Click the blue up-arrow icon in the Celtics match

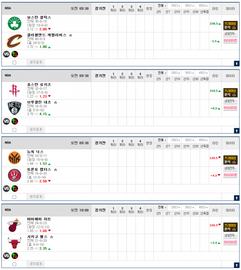pos(237,64)
